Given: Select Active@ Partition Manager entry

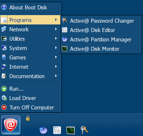Looking at the screenshot, I should 101,40.
